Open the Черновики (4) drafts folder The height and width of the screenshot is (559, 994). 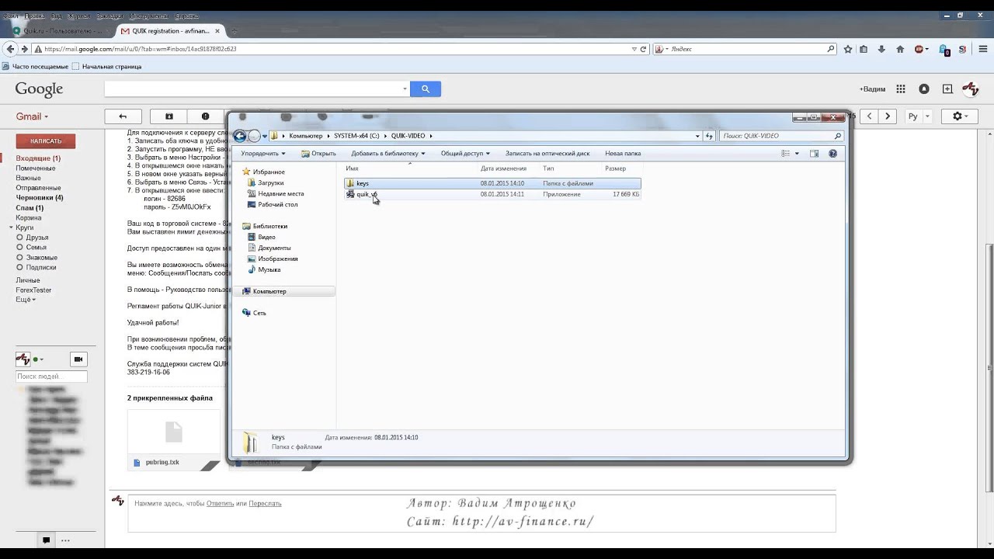(x=40, y=198)
